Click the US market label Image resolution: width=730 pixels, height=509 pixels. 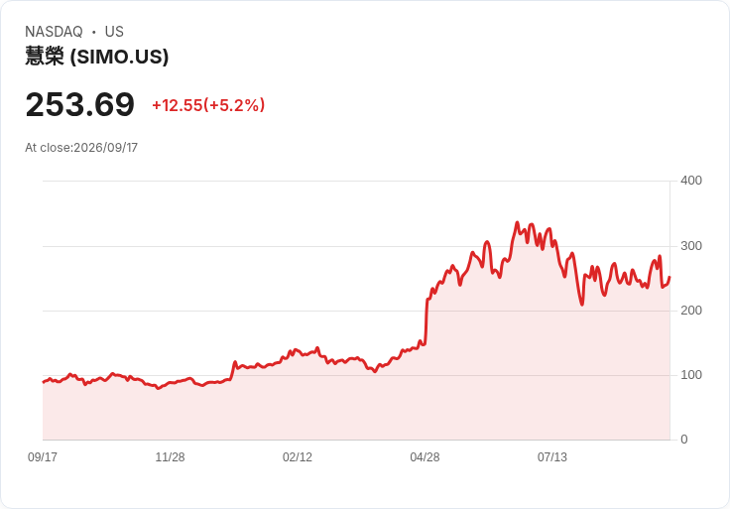tap(114, 32)
